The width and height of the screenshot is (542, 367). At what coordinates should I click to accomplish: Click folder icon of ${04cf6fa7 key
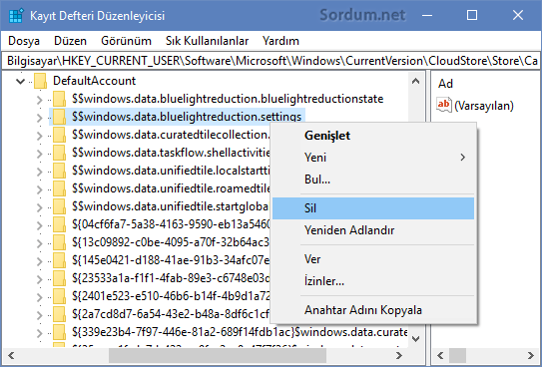pos(59,224)
